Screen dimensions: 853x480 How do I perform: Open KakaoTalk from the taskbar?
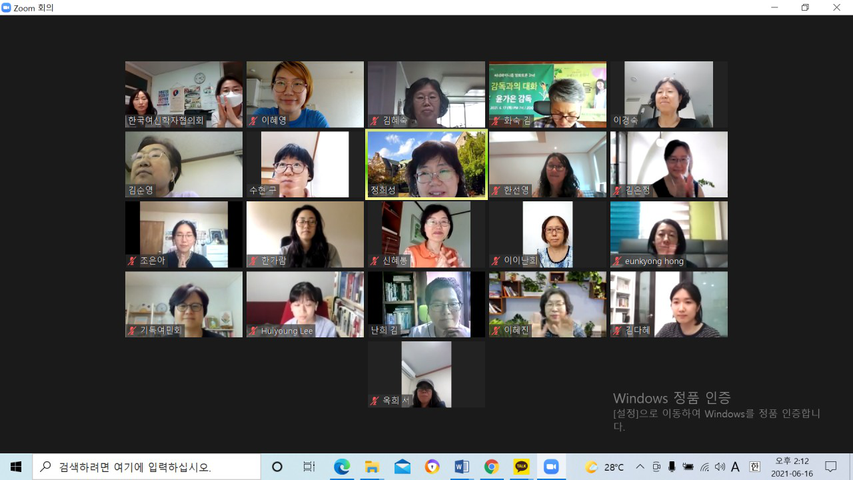(x=521, y=467)
